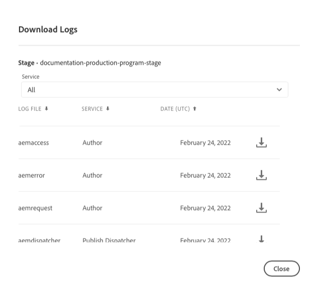Sort by Date (UTC) column header
The image size is (318, 293).
[175, 109]
